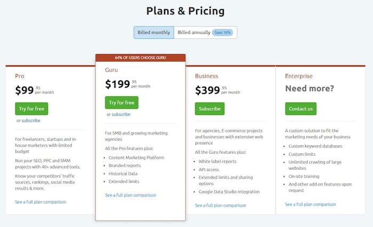Image resolution: width=373 pixels, height=227 pixels.
Task: Open full plan comparison in Enterprise column
Action: point(311,204)
